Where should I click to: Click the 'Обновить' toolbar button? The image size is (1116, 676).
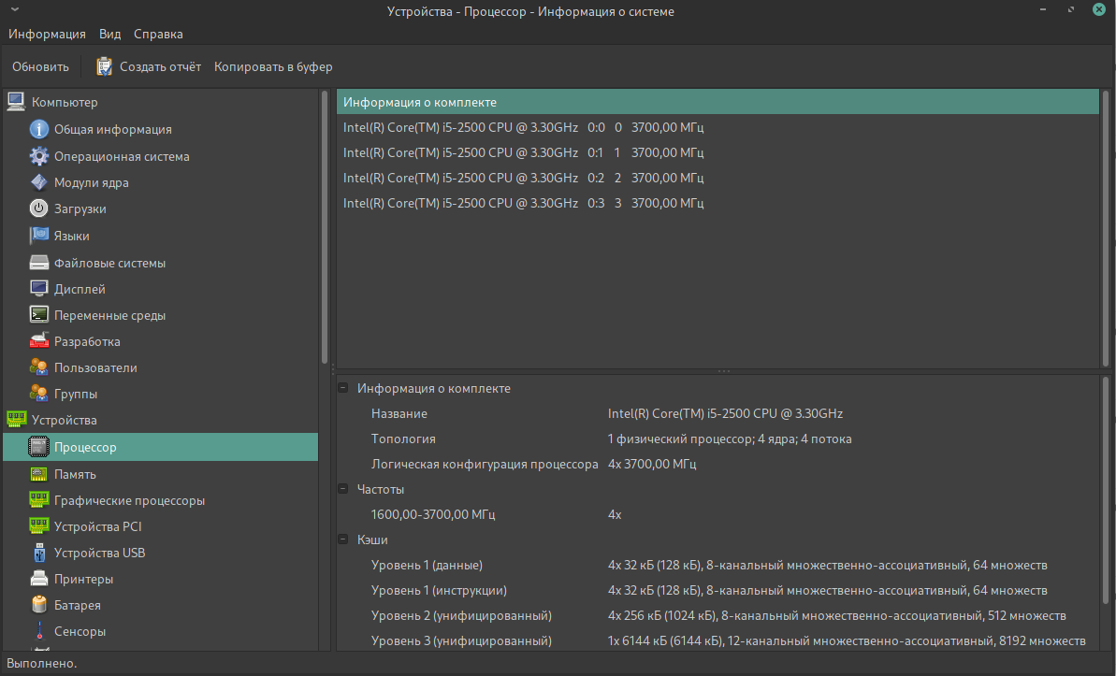tap(40, 66)
